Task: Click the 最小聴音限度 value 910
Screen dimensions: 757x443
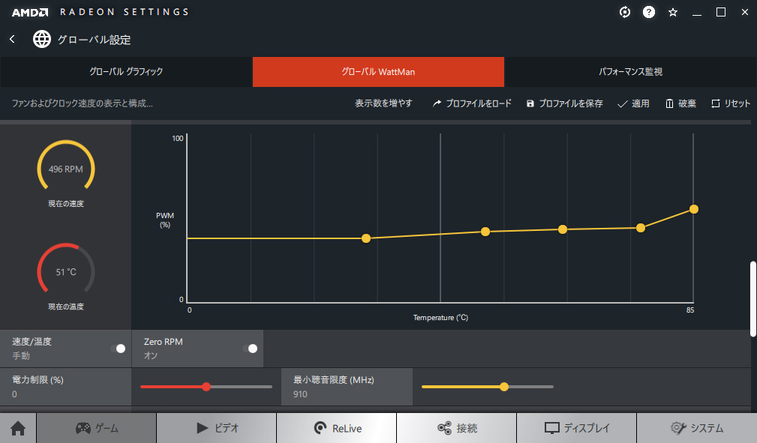Action: pos(300,394)
